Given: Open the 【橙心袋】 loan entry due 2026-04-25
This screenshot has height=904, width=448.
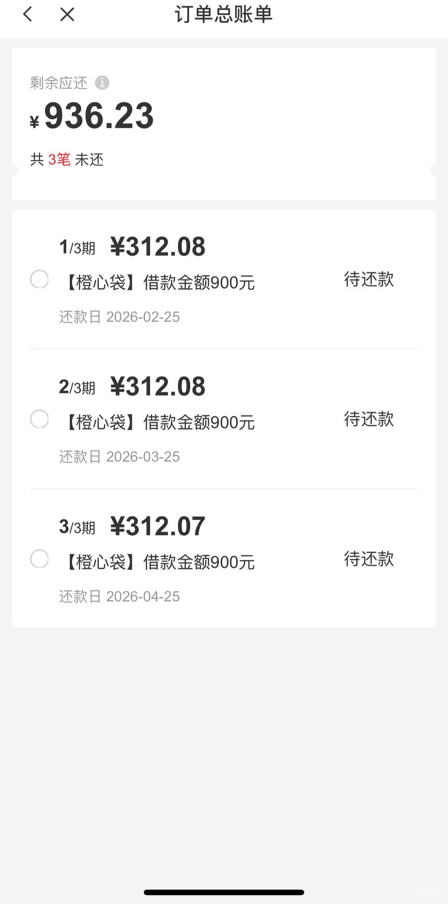Looking at the screenshot, I should [160, 562].
